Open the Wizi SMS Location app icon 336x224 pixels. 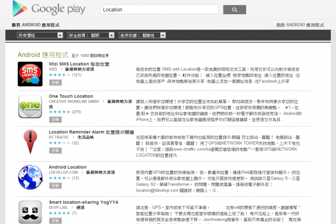[30, 74]
